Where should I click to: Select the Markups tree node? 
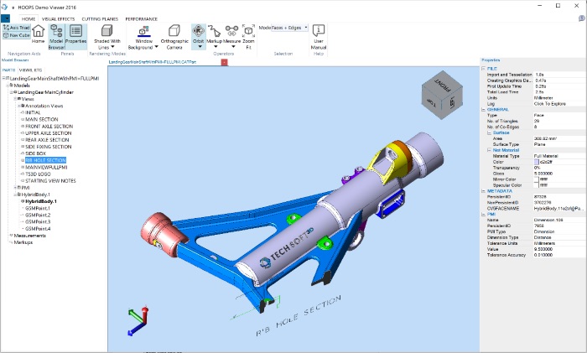pyautogui.click(x=23, y=242)
